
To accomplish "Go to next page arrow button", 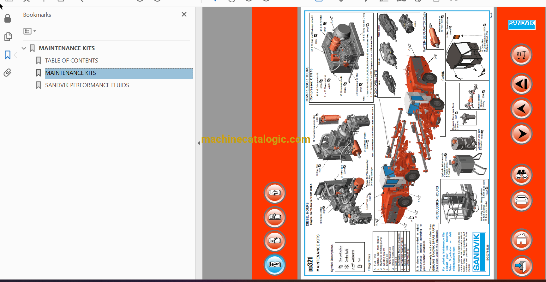I will 521,134.
